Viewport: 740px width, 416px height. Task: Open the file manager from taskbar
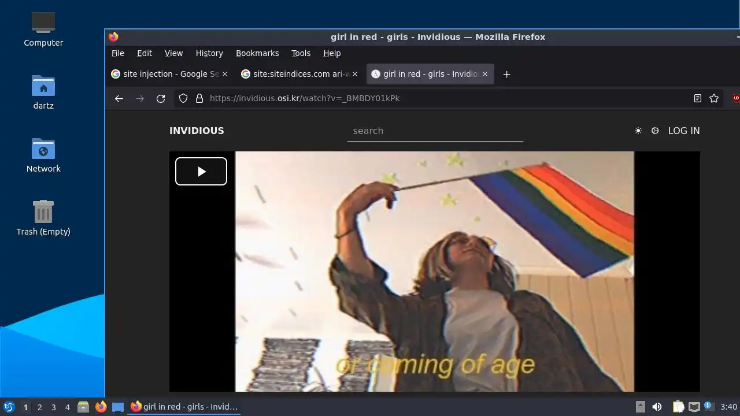click(83, 407)
